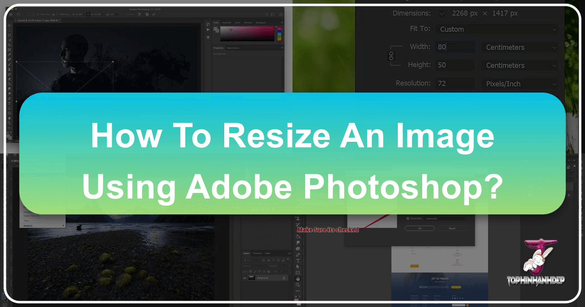Open the Swatches tab in color panel
This screenshot has height=307, width=585.
click(227, 22)
